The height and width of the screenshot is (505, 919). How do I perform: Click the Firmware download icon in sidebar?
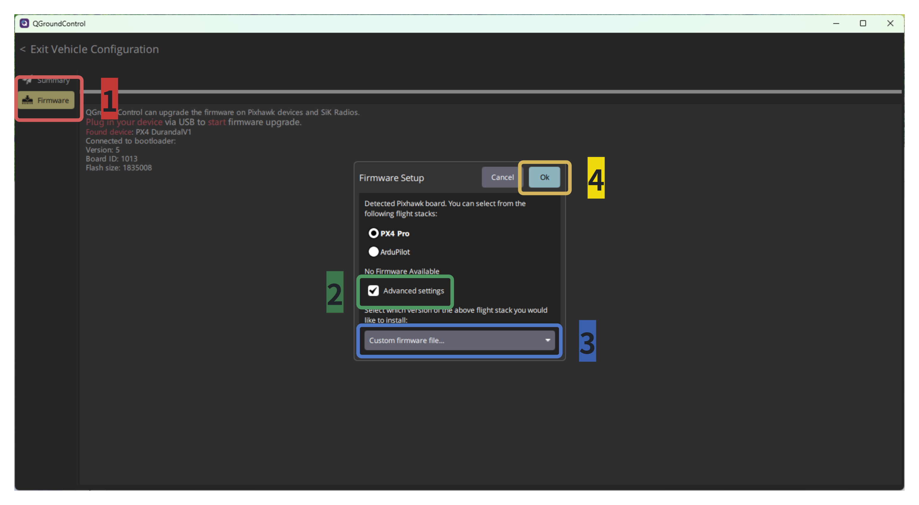click(27, 100)
